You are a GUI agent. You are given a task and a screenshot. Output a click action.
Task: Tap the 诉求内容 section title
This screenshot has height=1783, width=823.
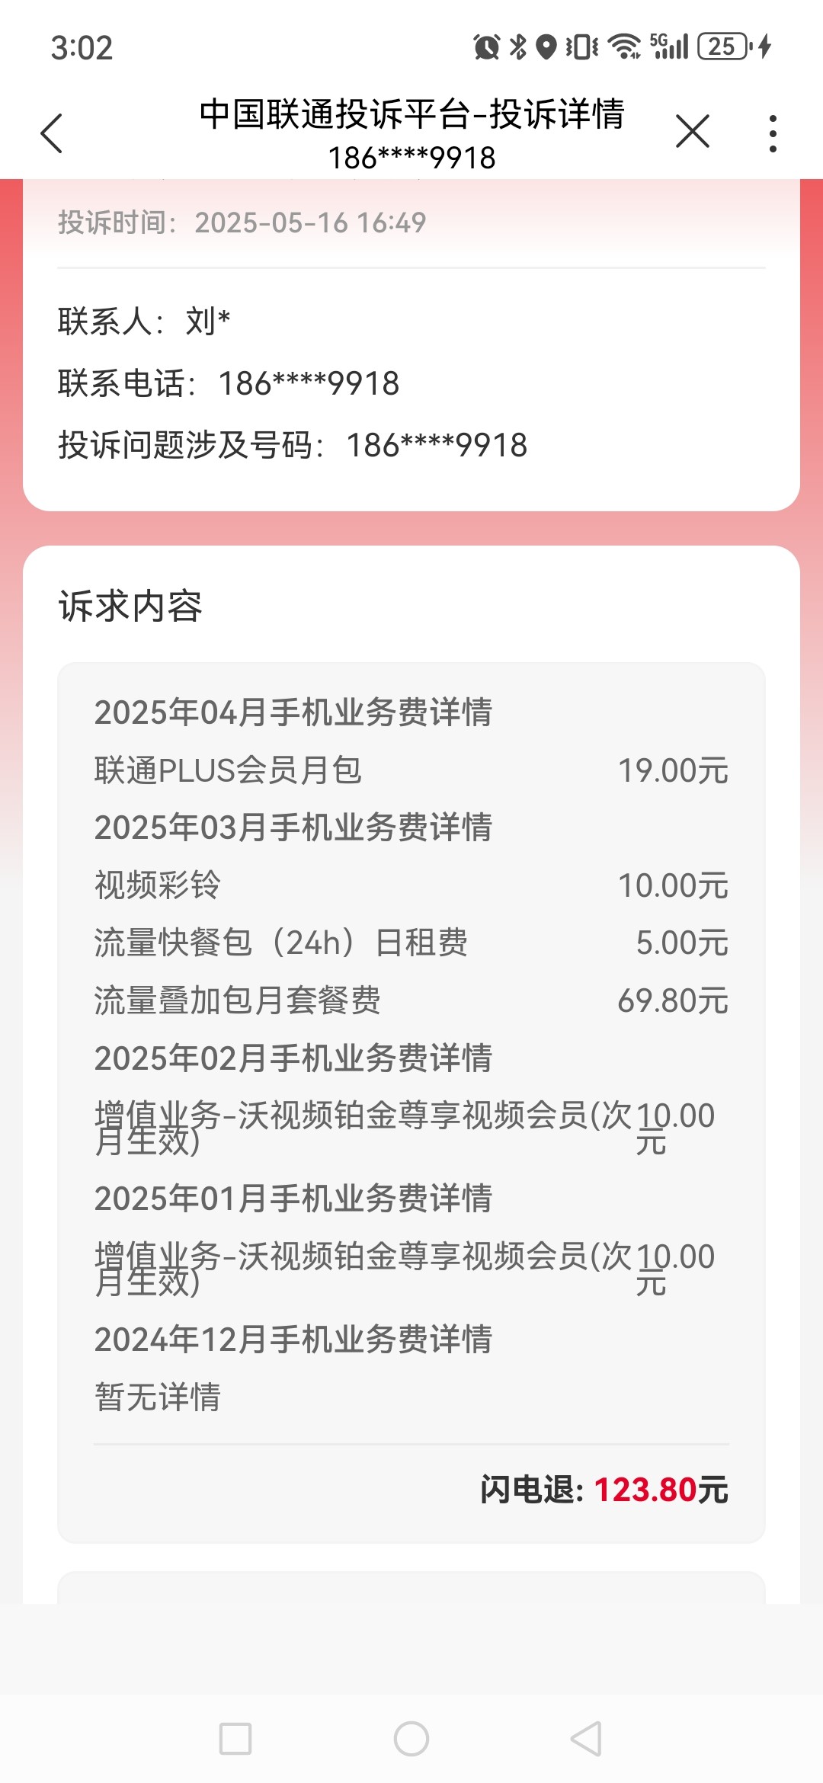coord(130,607)
